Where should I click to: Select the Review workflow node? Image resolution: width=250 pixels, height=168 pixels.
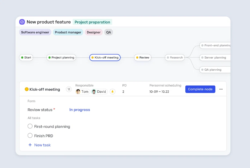[143, 58]
